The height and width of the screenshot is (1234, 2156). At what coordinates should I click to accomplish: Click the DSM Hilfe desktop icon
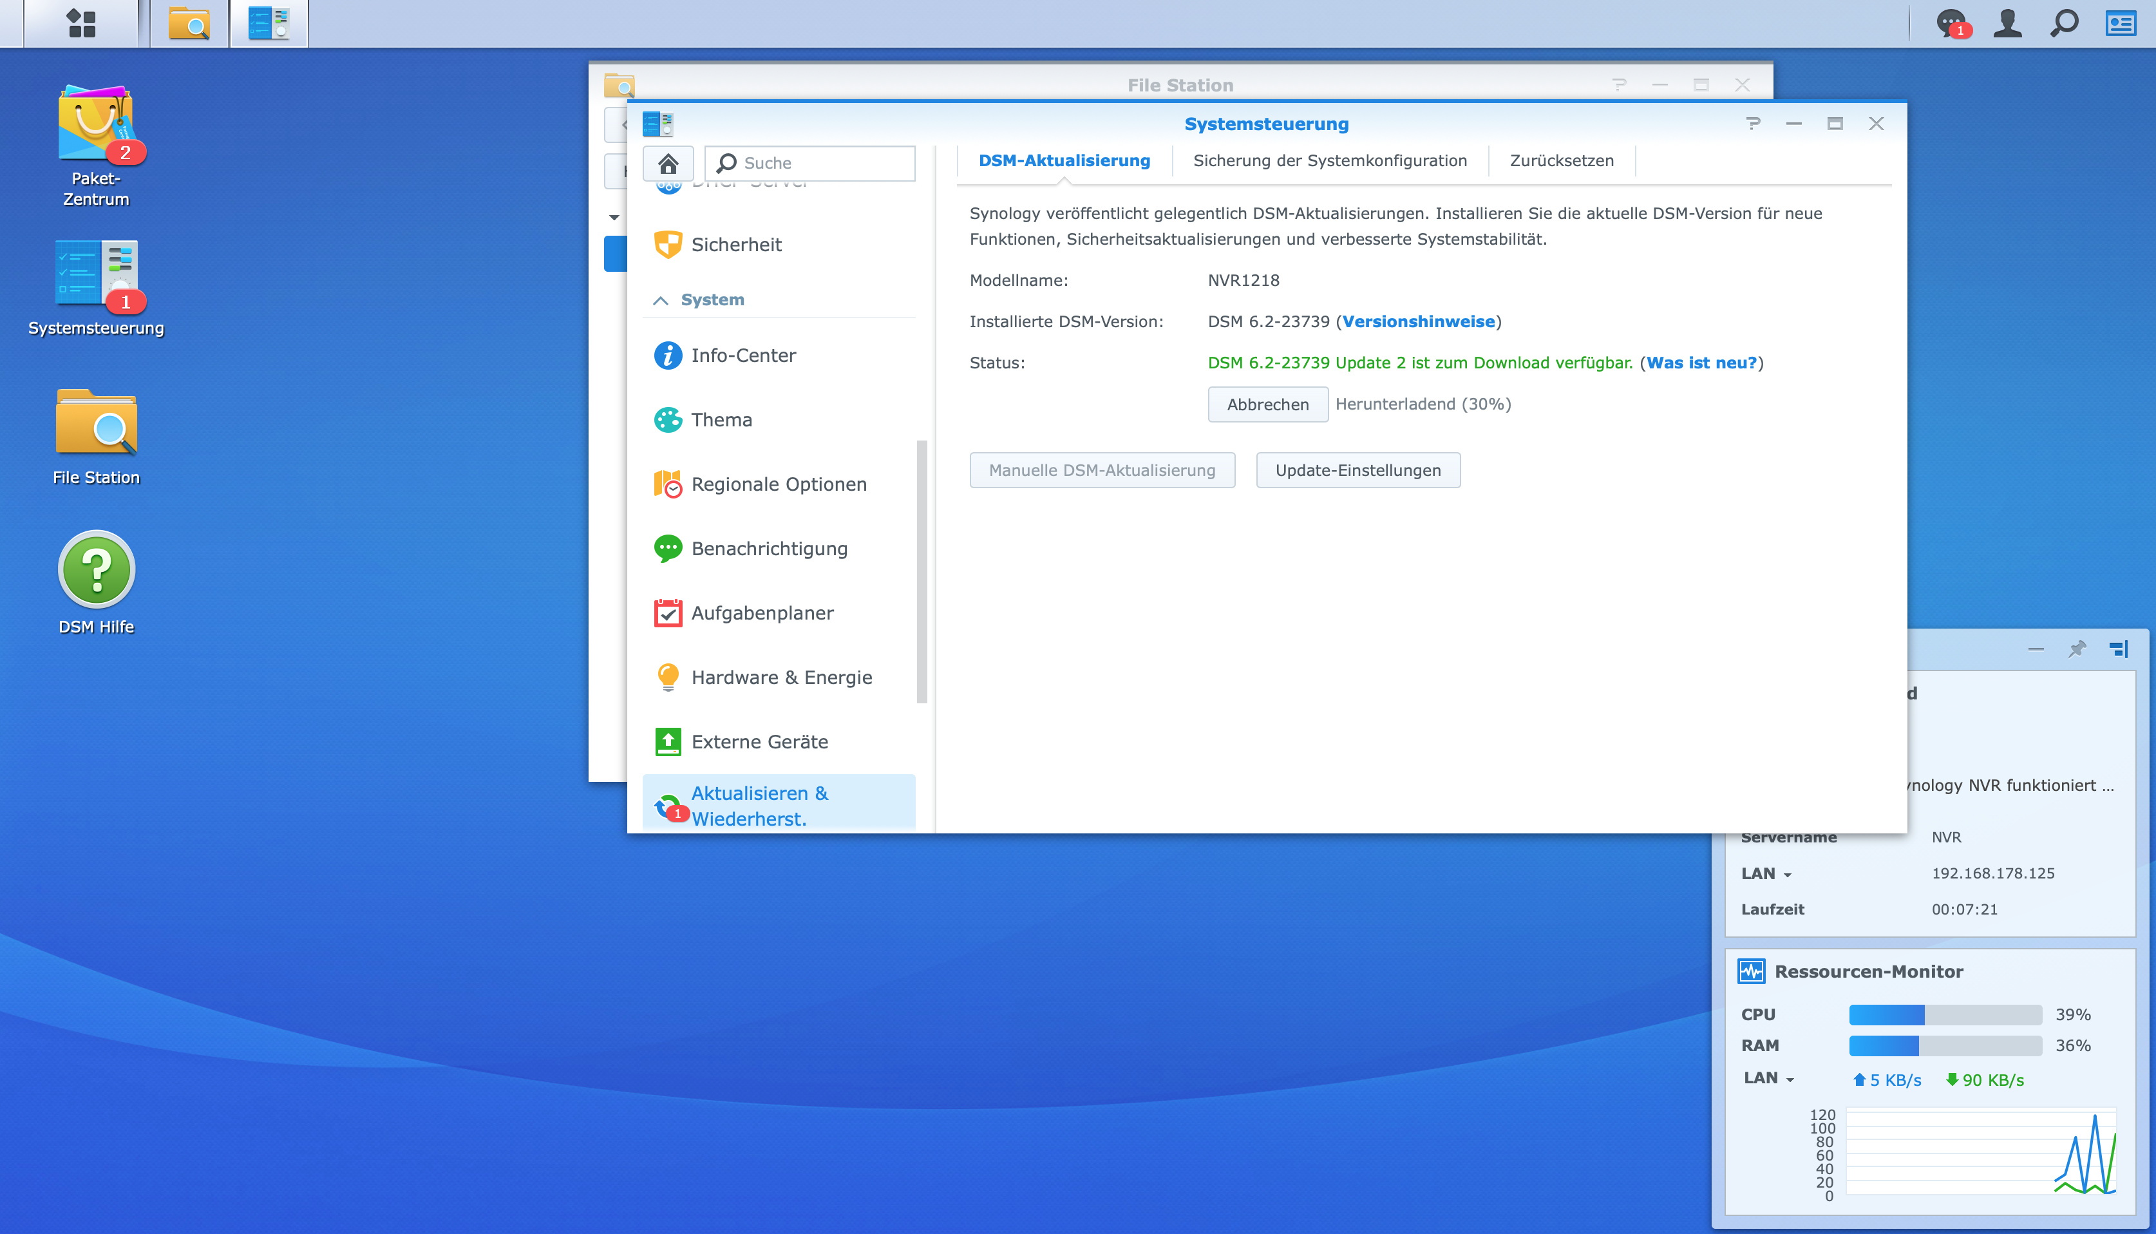[96, 569]
